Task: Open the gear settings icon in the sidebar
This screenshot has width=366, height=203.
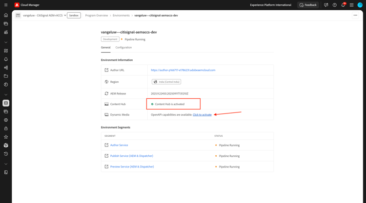Action: click(6, 120)
